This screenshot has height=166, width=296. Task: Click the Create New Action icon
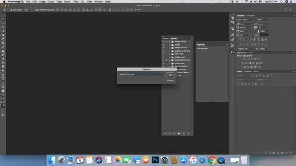184,133
